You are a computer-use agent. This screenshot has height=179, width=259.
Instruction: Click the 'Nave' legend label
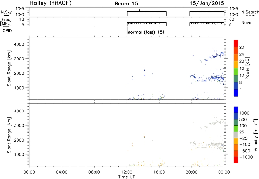point(246,22)
